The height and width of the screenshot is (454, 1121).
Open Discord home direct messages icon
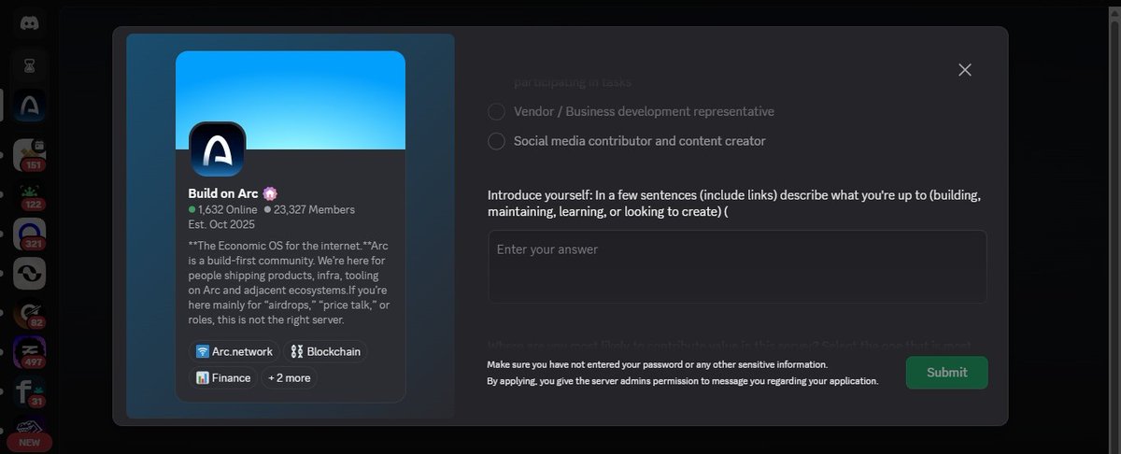(30, 22)
